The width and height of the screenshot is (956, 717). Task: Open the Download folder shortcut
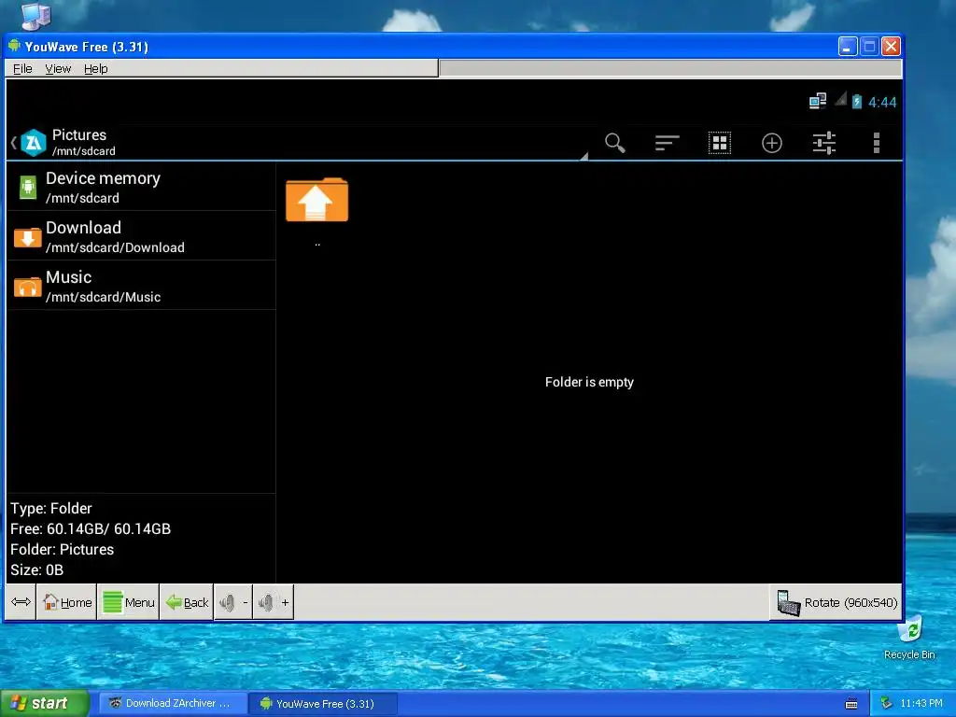tap(142, 236)
